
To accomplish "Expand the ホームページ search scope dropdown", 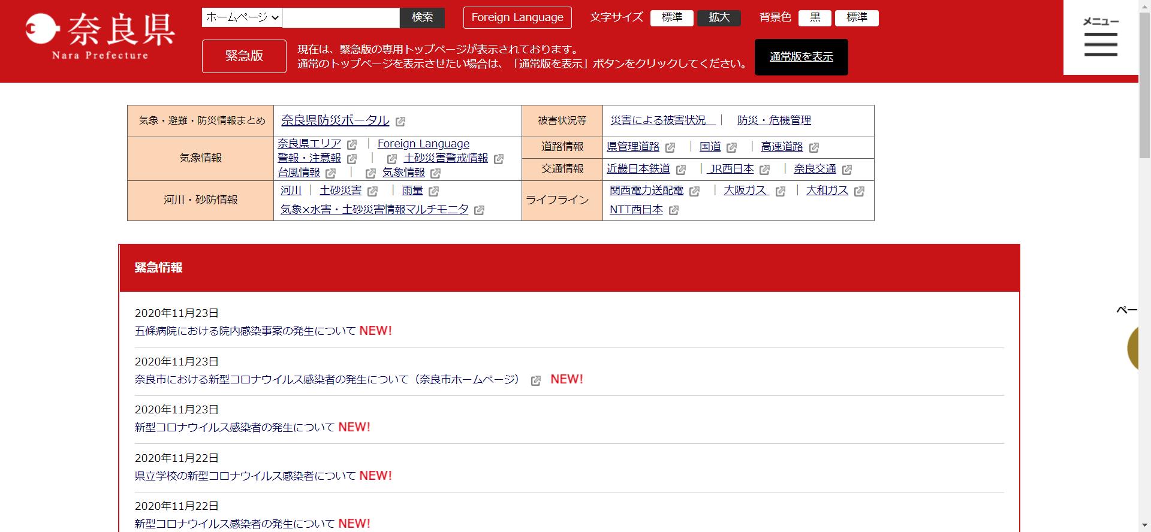I will tap(242, 17).
